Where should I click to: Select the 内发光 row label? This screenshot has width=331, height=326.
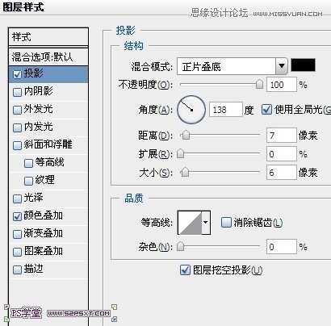pos(38,127)
